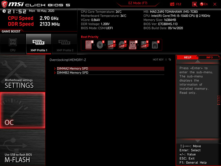
Task: Click the BIOS Build Date: 05/14/2020 text
Action: coord(163,28)
